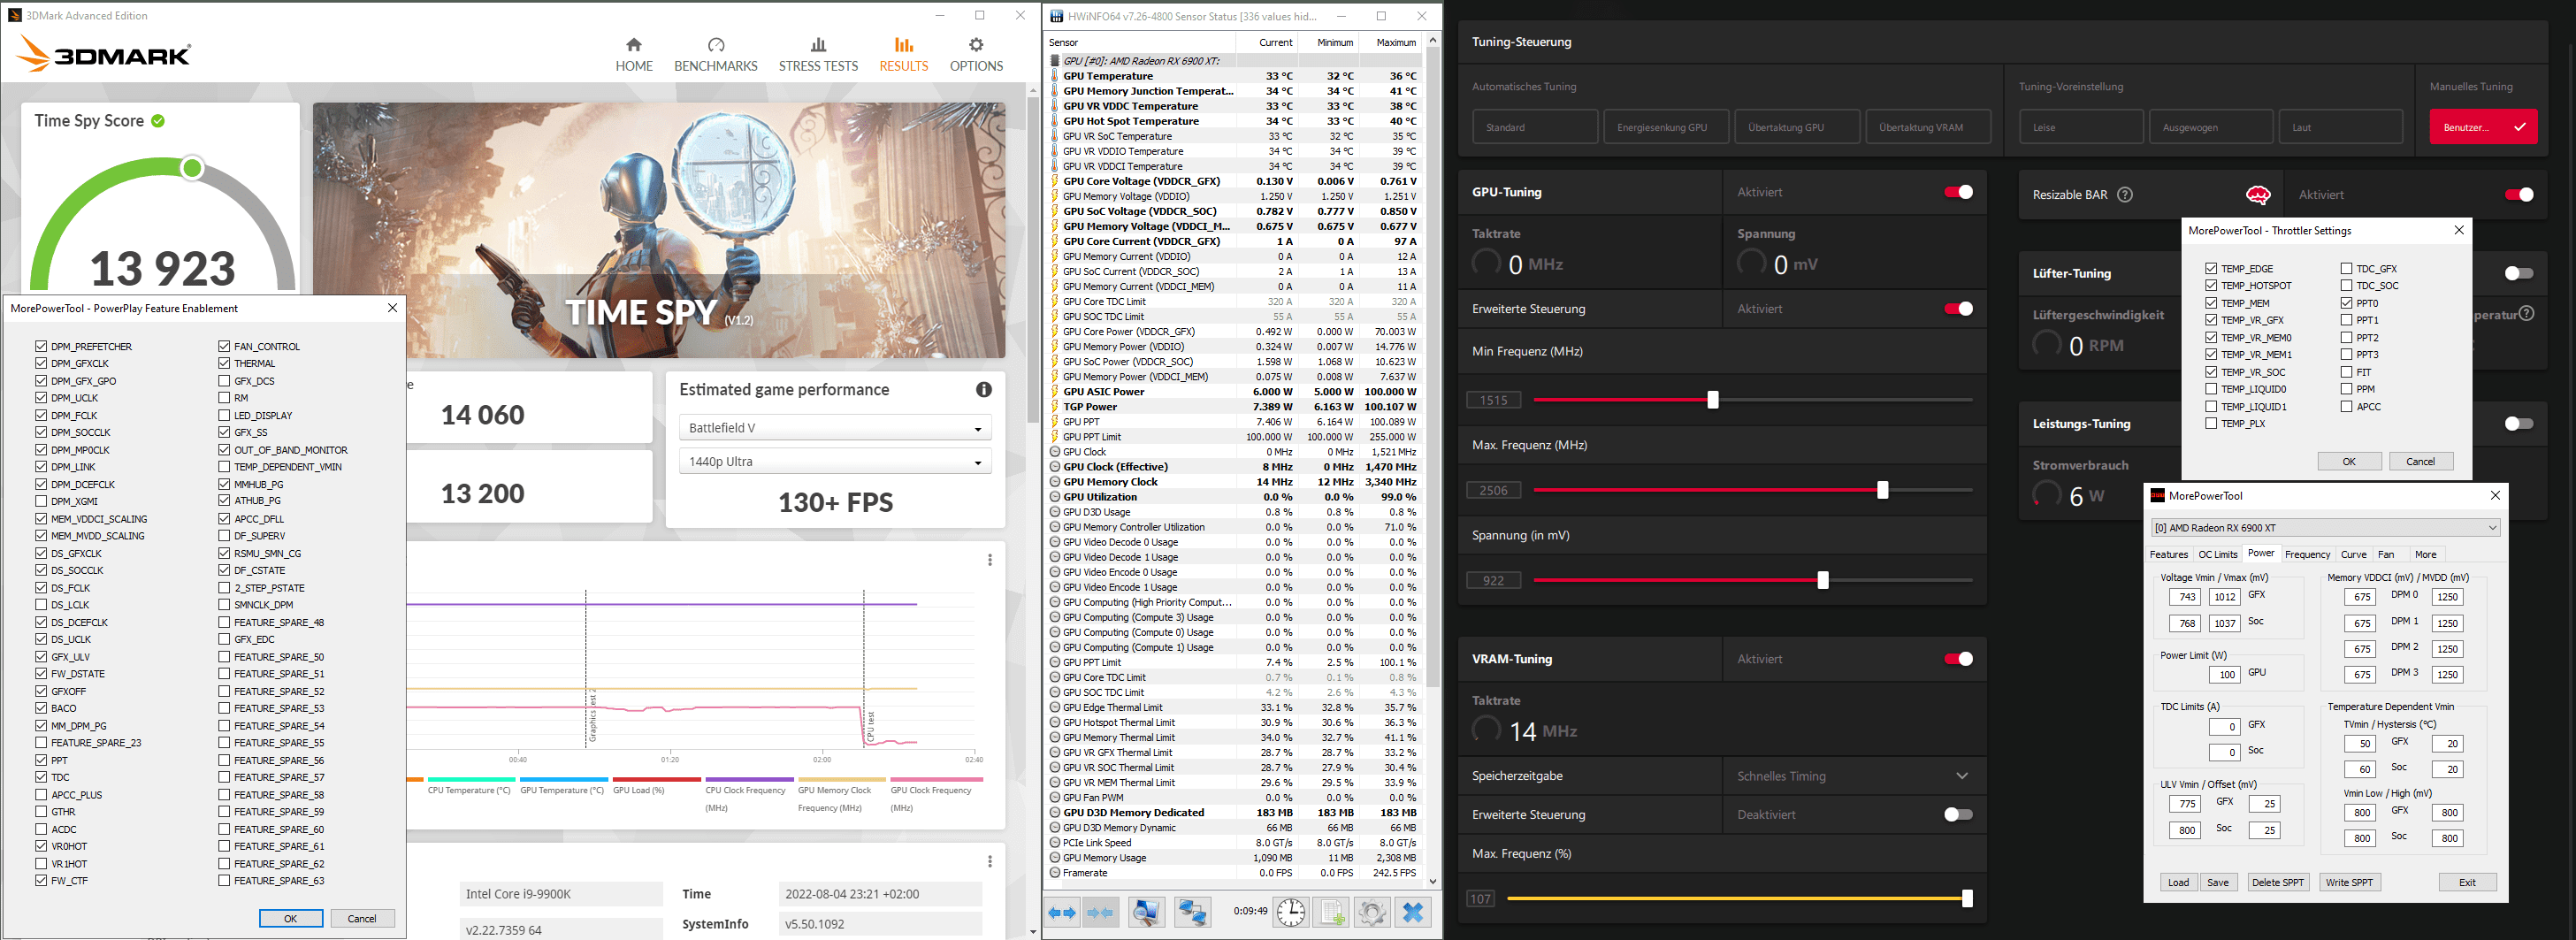Click HWiNFO collapse columns arrows button

tap(1100, 912)
